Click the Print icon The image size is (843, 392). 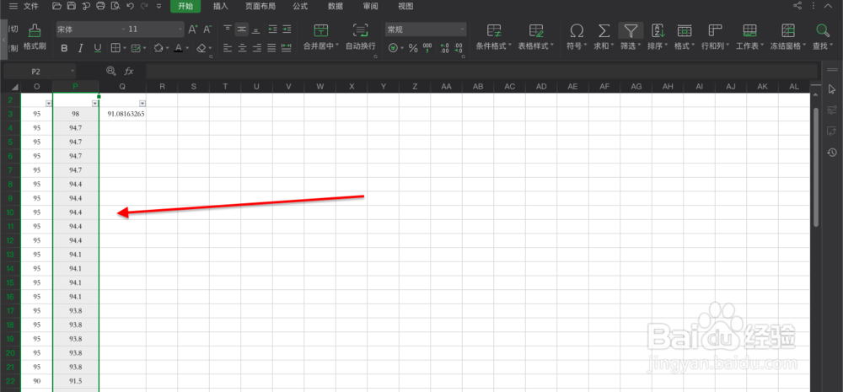point(100,7)
